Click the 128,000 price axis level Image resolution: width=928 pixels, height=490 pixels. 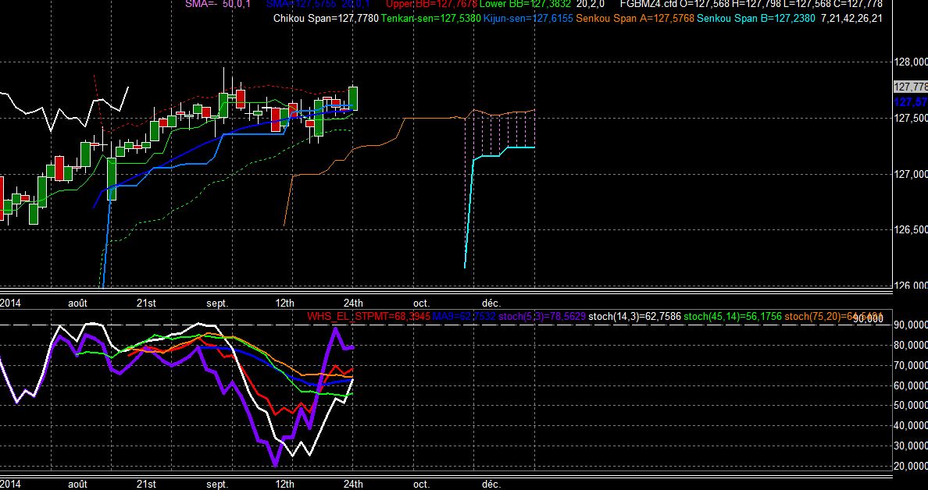(910, 62)
